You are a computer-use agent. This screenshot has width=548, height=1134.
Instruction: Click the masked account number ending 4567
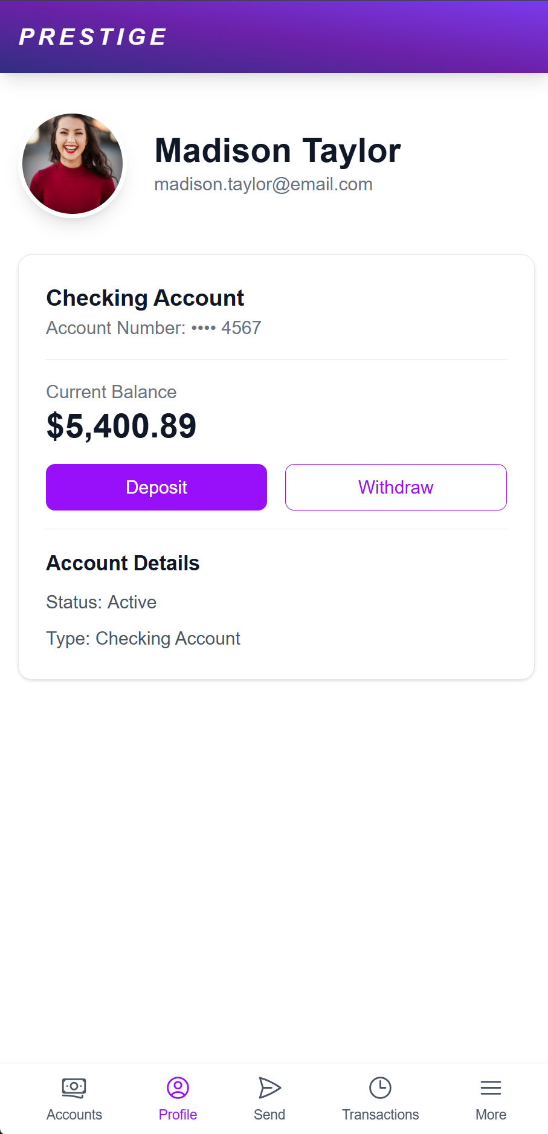click(153, 328)
